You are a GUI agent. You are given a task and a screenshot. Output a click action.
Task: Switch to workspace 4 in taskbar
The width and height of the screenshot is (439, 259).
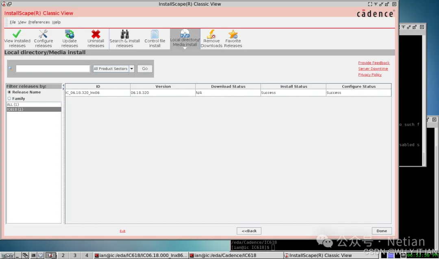click(87, 255)
